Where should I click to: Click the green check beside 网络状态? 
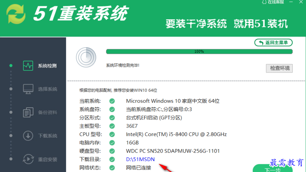[x=112, y=168]
